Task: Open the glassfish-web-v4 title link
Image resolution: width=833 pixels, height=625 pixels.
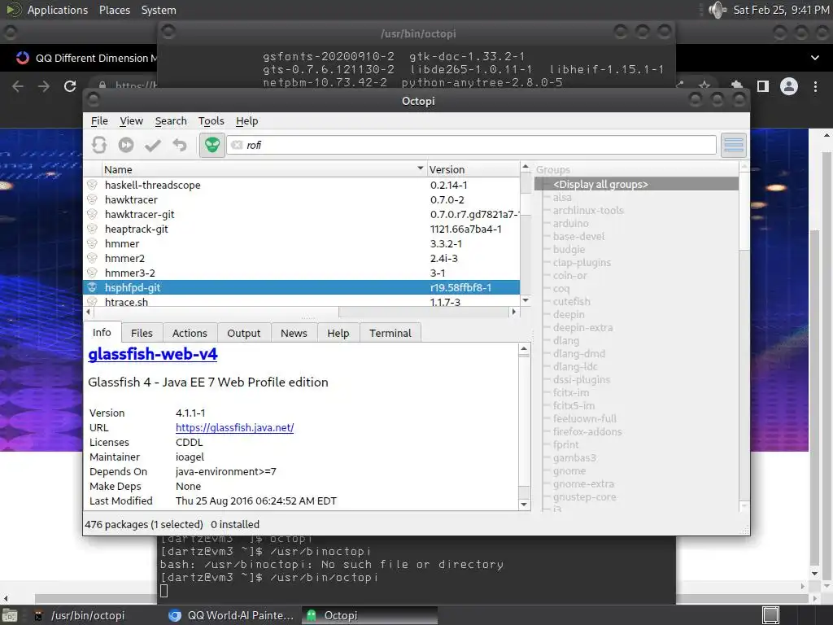Action: click(153, 354)
